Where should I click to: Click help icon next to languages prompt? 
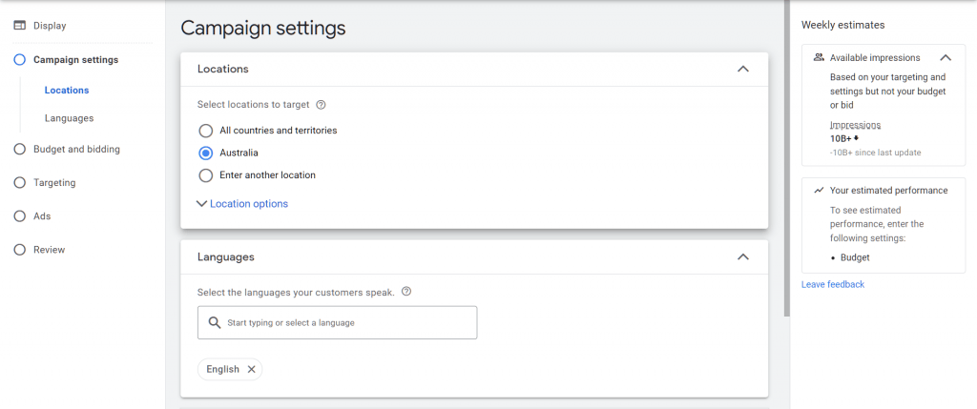pos(406,292)
